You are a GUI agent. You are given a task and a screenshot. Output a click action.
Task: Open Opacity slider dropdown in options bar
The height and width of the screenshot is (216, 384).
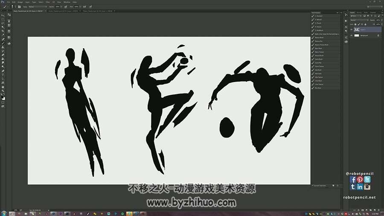61,6
